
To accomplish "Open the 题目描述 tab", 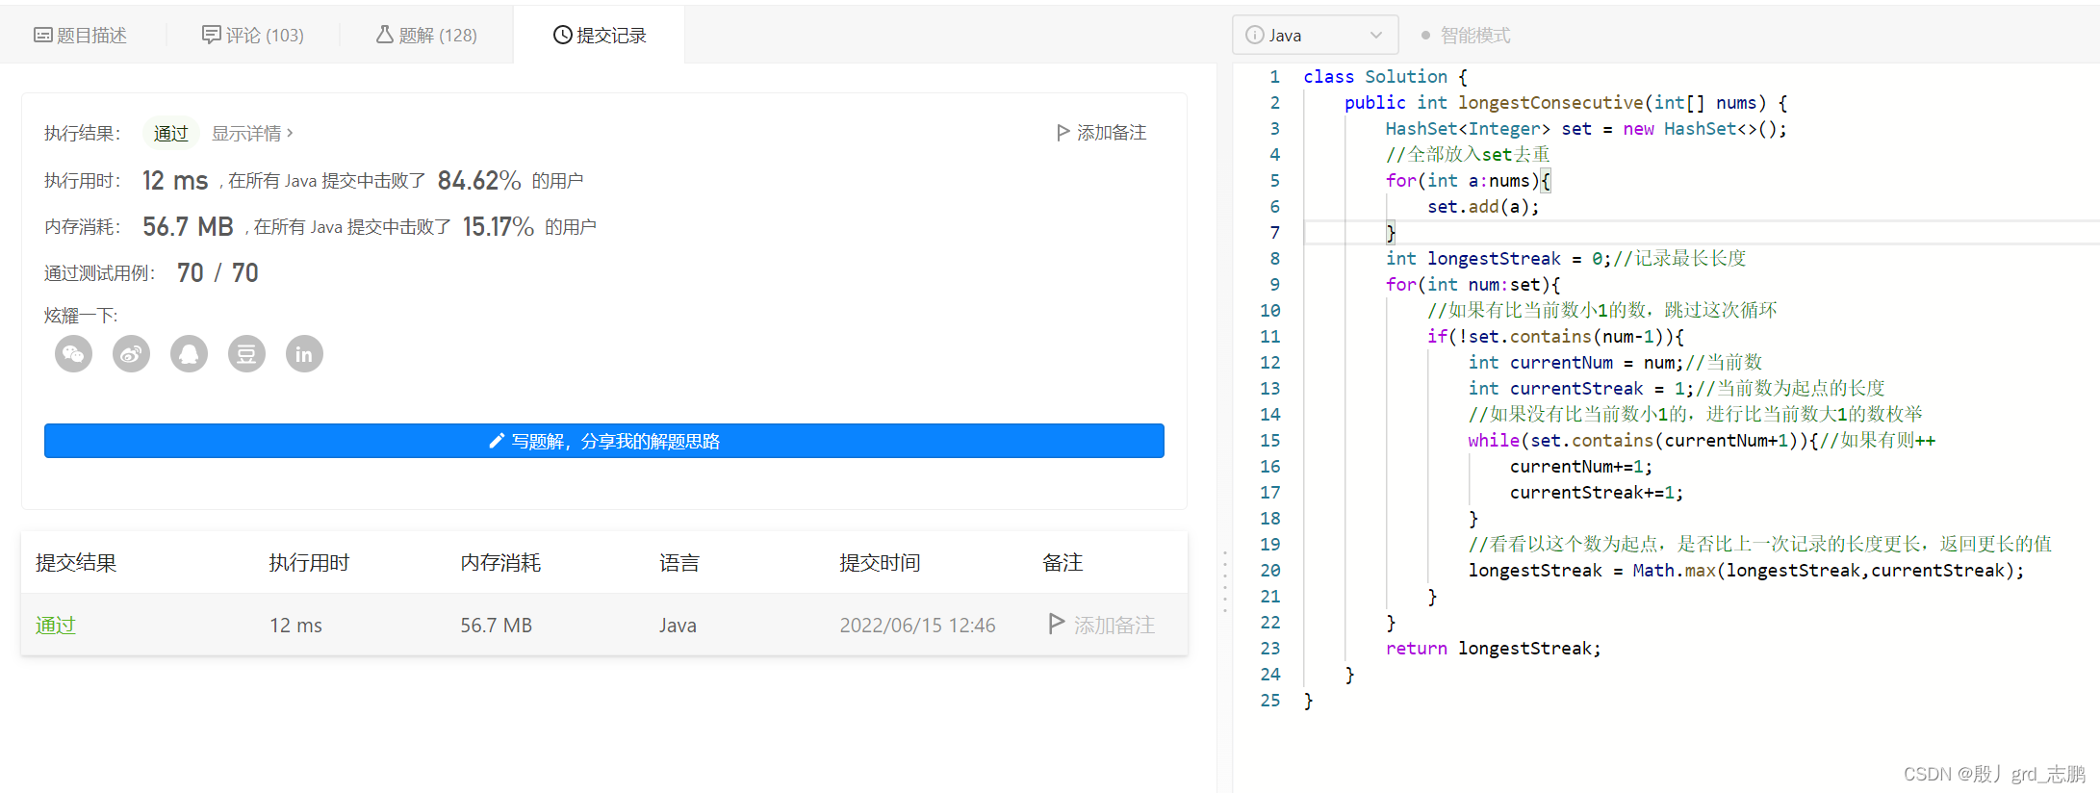I will pyautogui.click(x=81, y=35).
